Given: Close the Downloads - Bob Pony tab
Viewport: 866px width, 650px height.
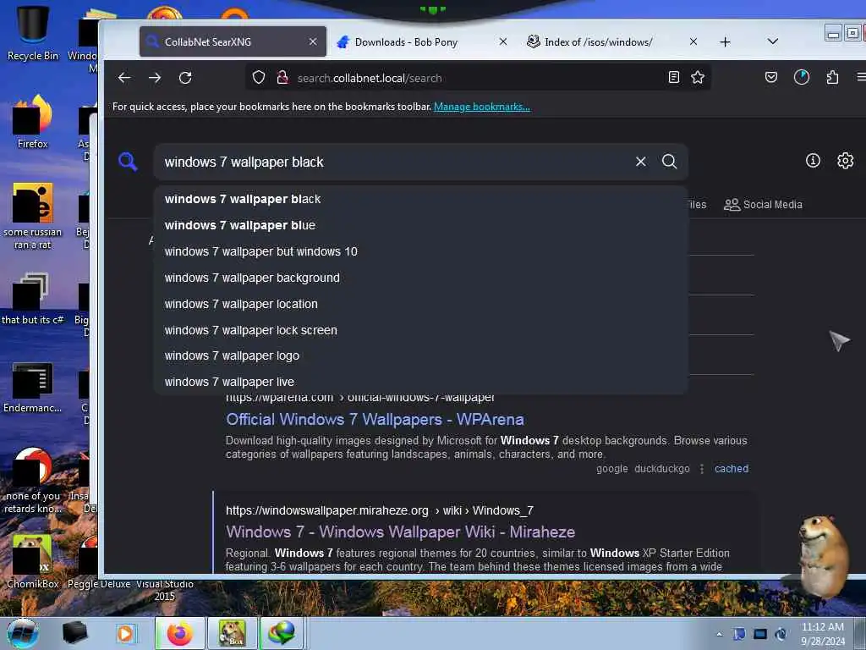Looking at the screenshot, I should [503, 41].
